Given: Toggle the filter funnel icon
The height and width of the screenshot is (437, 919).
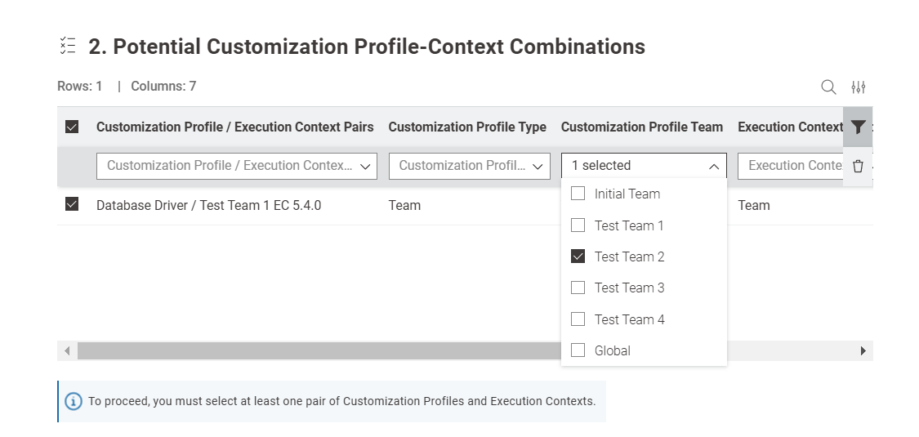Looking at the screenshot, I should [x=858, y=127].
